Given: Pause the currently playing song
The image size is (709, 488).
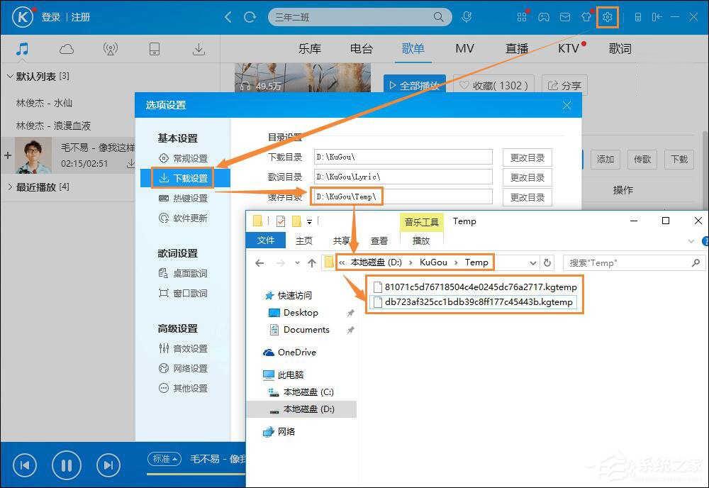Looking at the screenshot, I should (66, 465).
